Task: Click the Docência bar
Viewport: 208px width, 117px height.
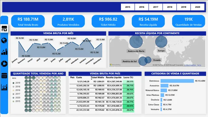Action: click(x=161, y=100)
